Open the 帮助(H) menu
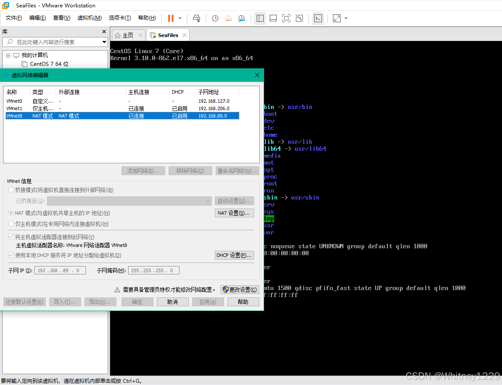The width and height of the screenshot is (502, 385). 147,18
